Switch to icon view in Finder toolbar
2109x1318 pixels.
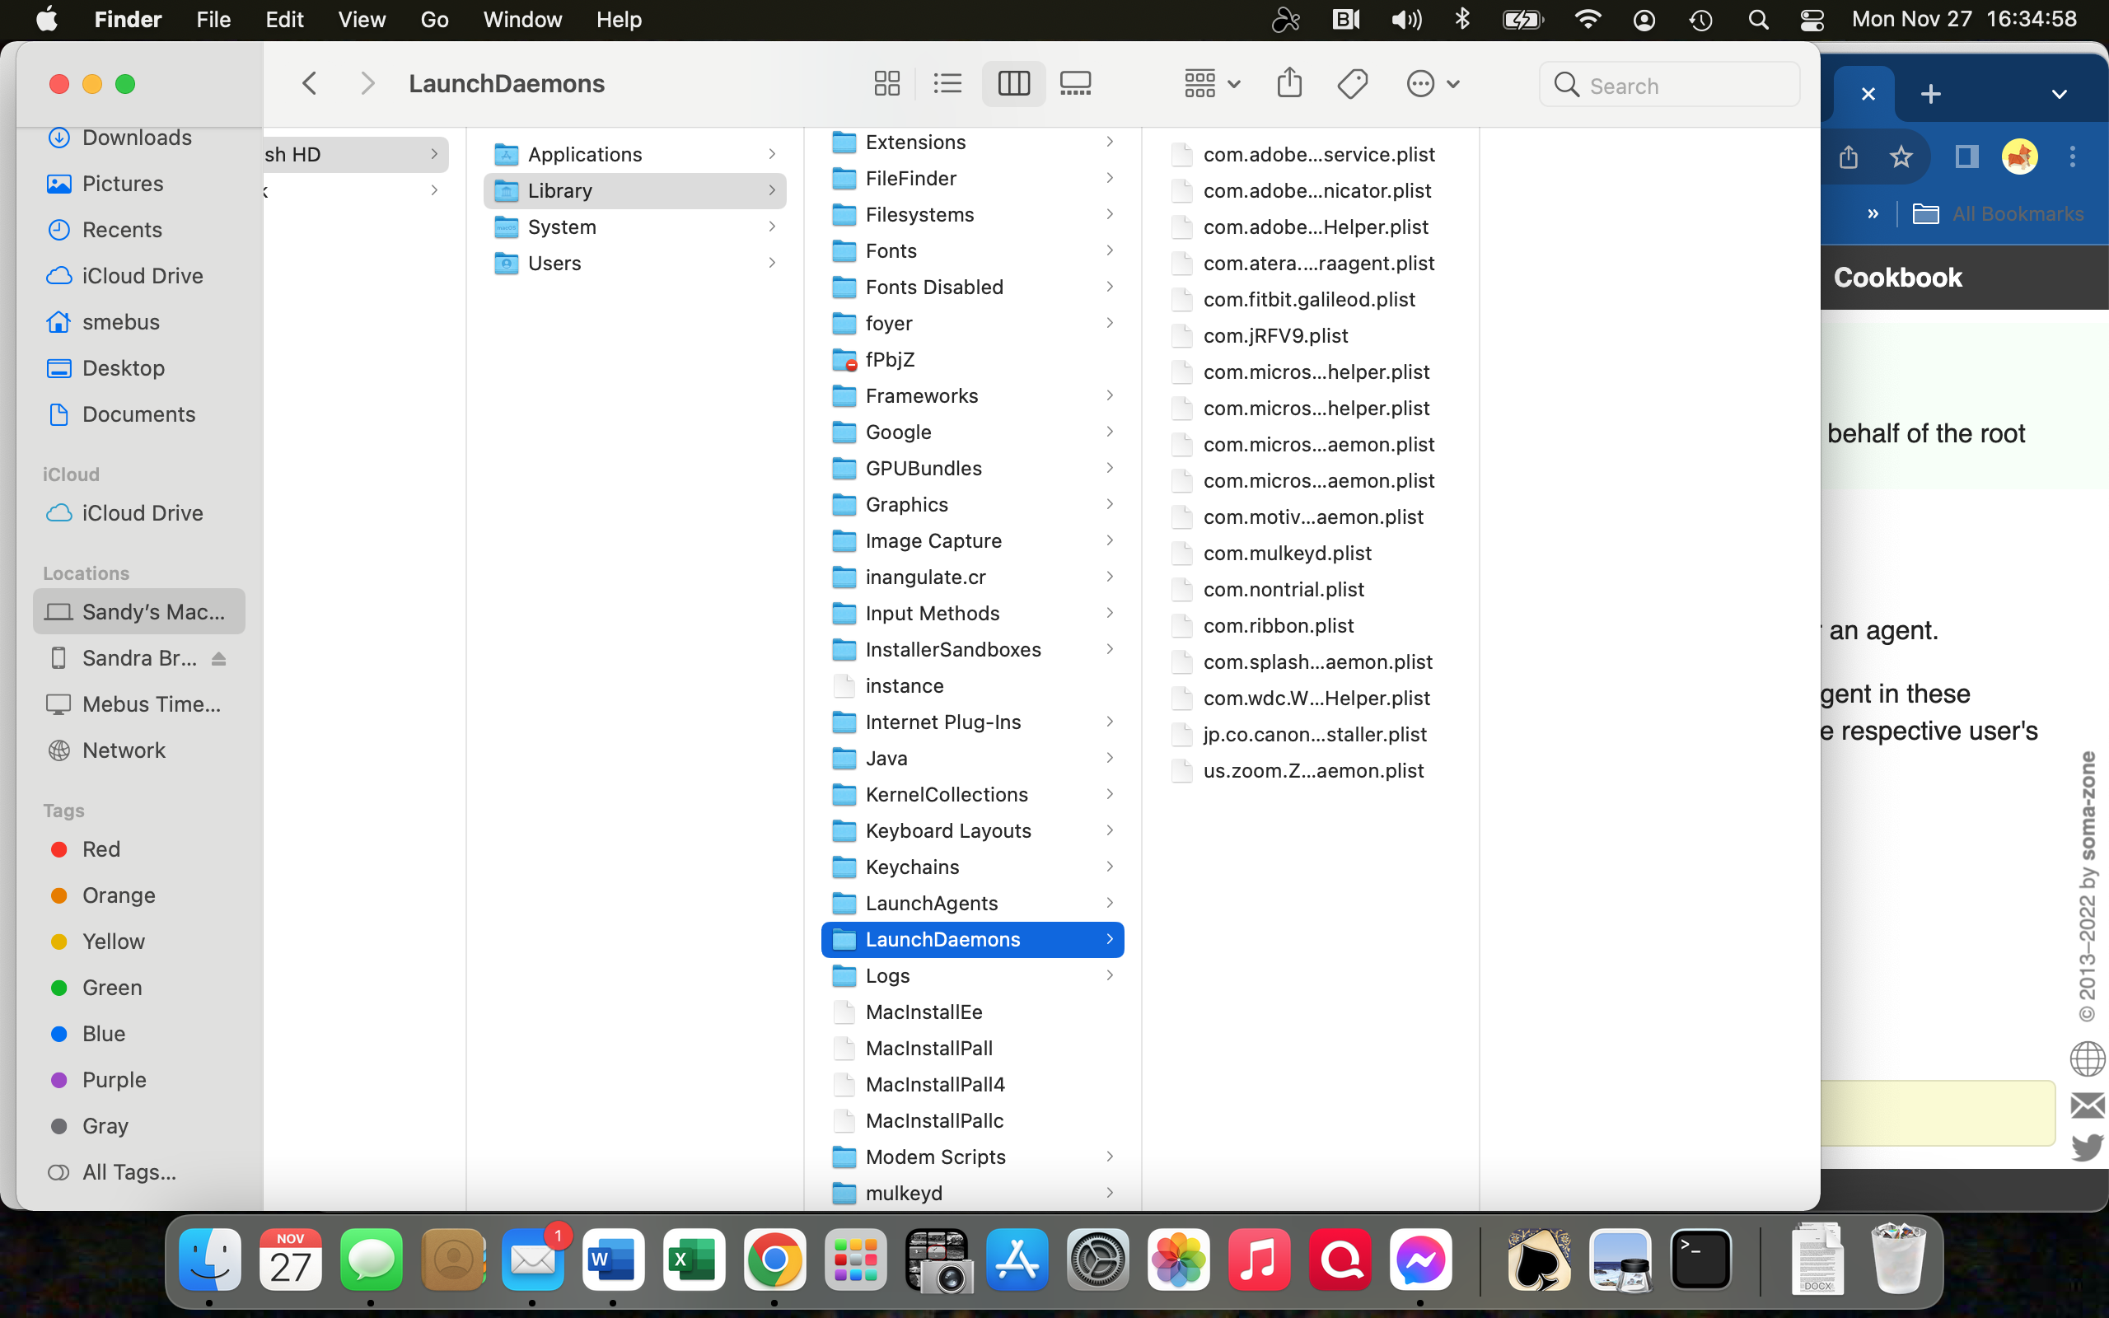pos(886,84)
